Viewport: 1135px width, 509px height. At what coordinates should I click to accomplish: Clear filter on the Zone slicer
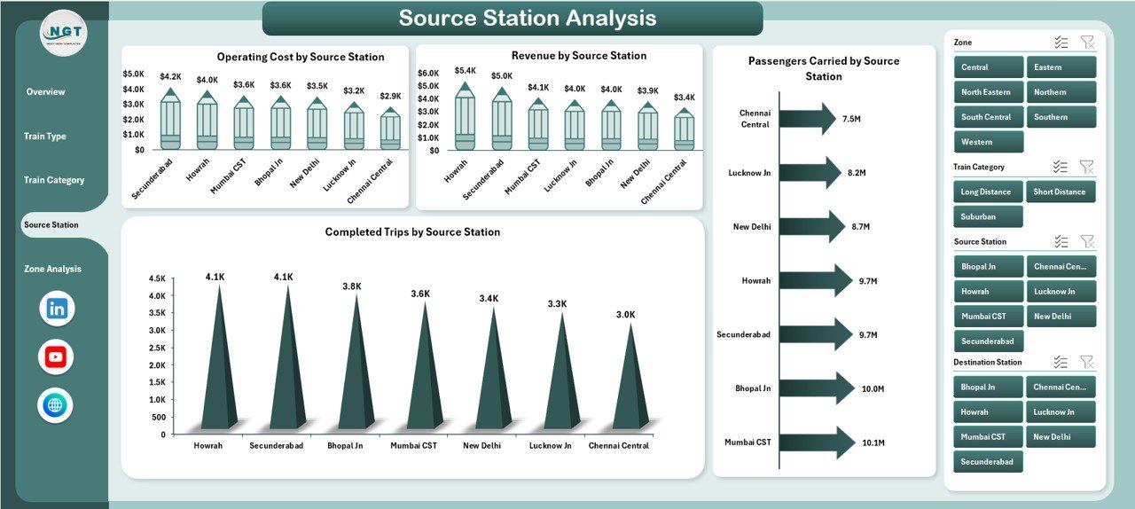pyautogui.click(x=1087, y=43)
